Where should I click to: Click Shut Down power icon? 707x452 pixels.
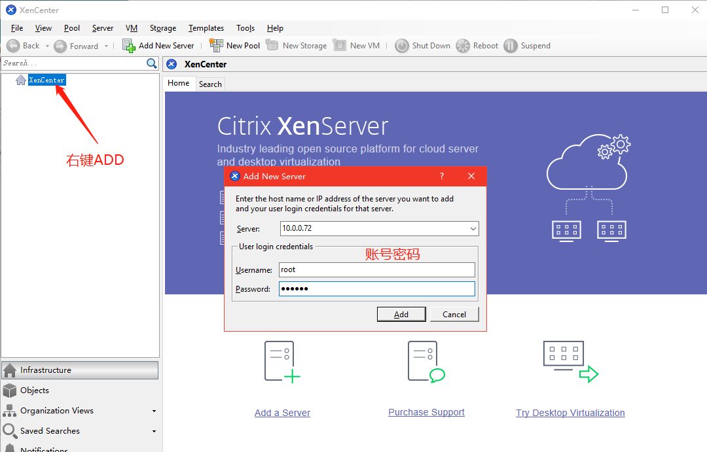click(x=402, y=46)
